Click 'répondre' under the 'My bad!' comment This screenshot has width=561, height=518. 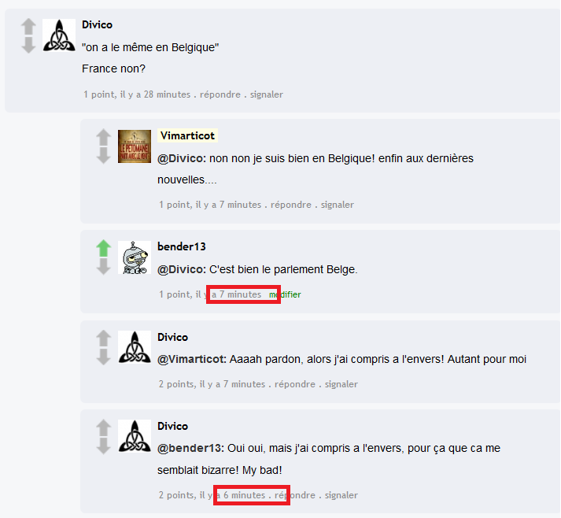click(x=295, y=495)
